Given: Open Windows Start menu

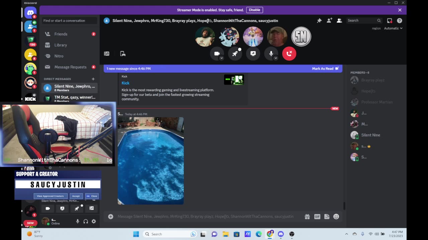Looking at the screenshot, I should click(x=136, y=234).
